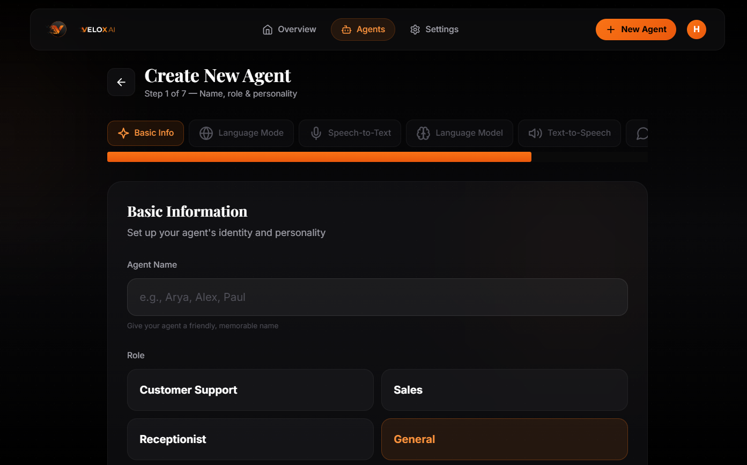Open the Overview page

pos(289,29)
